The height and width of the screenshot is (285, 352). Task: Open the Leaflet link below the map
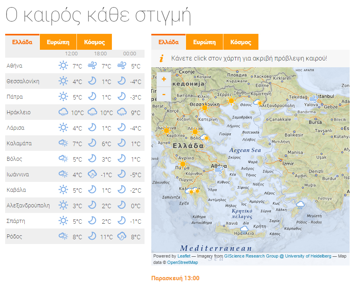coord(184,256)
